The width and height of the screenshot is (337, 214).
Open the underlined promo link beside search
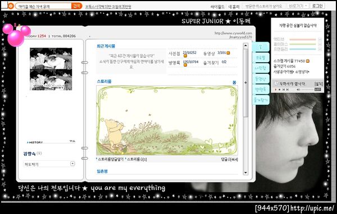pyautogui.click(x=108, y=7)
